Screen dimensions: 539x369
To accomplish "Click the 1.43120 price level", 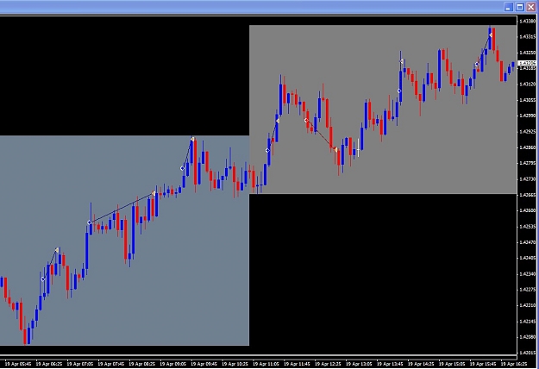I will [527, 84].
